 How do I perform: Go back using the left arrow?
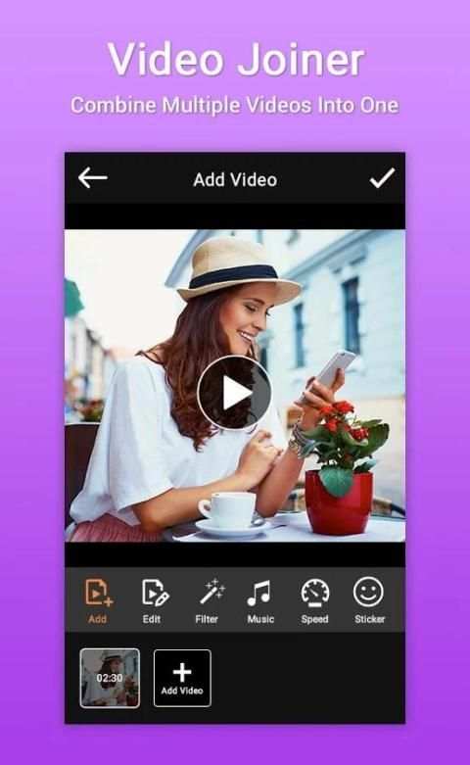coord(93,178)
